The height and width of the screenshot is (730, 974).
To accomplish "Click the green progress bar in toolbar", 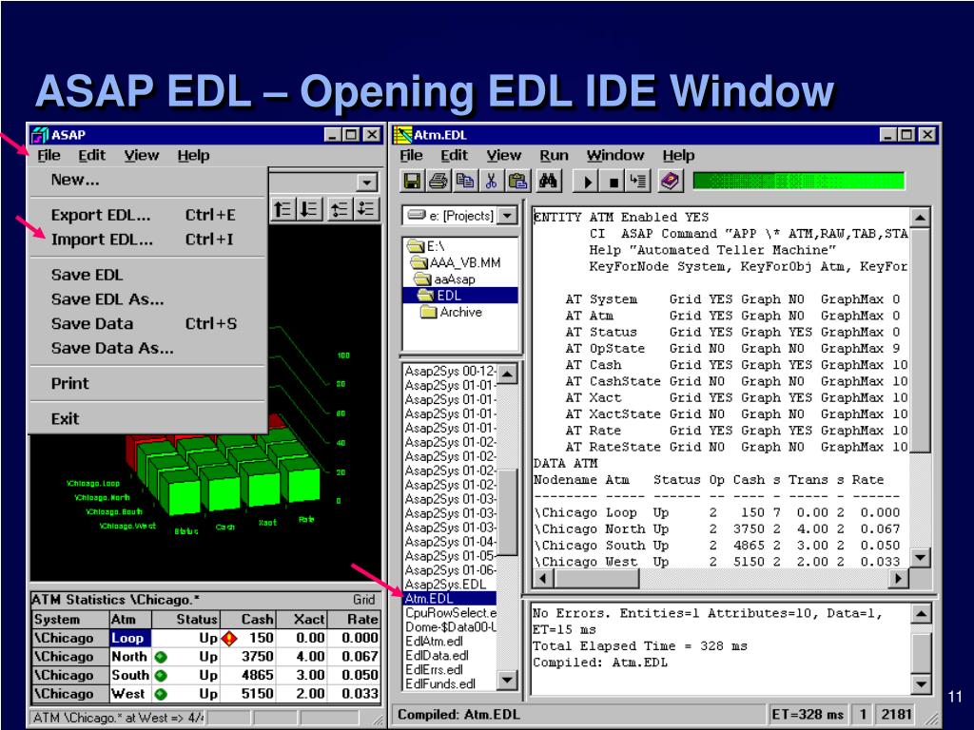I will [798, 181].
